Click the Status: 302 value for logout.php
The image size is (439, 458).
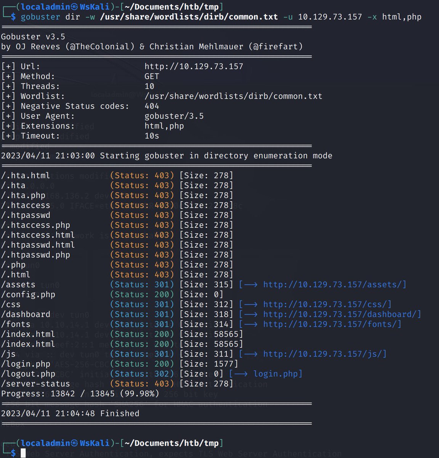coord(142,374)
